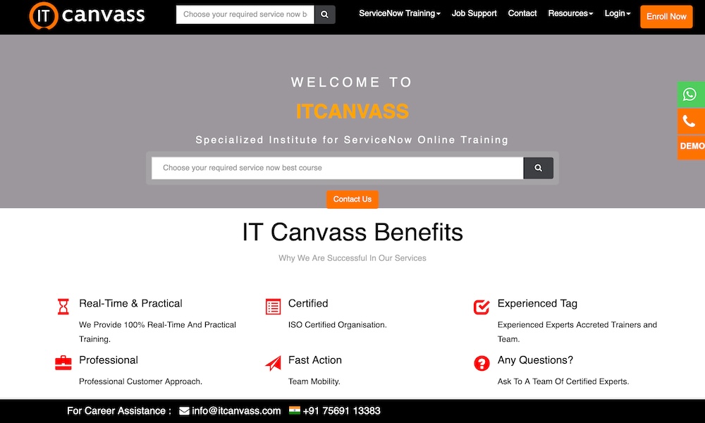Image resolution: width=705 pixels, height=423 pixels.
Task: Click the hero search magnifier button
Action: pyautogui.click(x=538, y=168)
